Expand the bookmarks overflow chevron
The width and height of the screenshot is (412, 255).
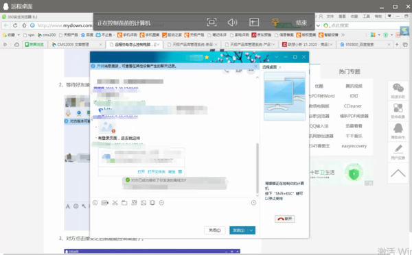coord(343,35)
